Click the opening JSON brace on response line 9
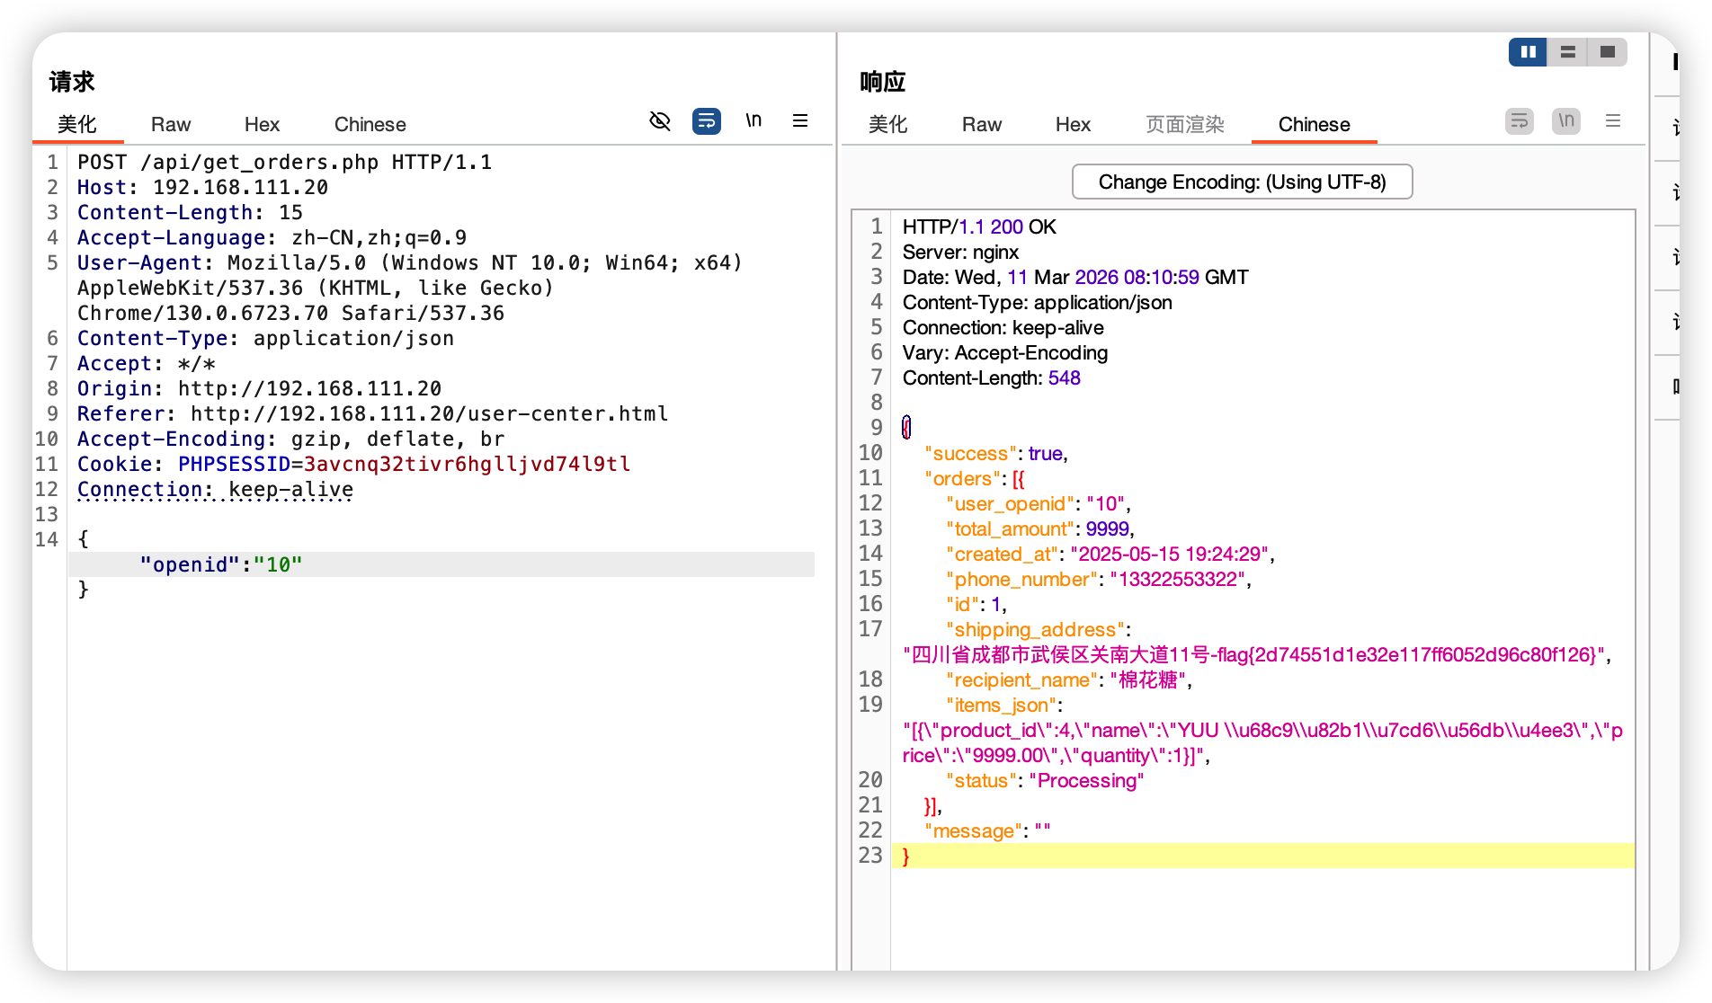This screenshot has height=1003, width=1712. pos(906,428)
